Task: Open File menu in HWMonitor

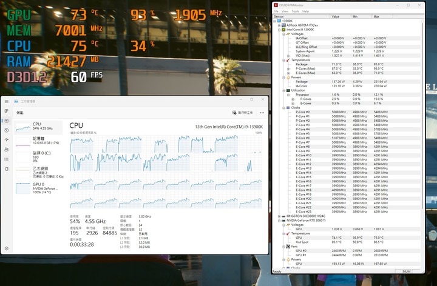Action: (x=276, y=12)
